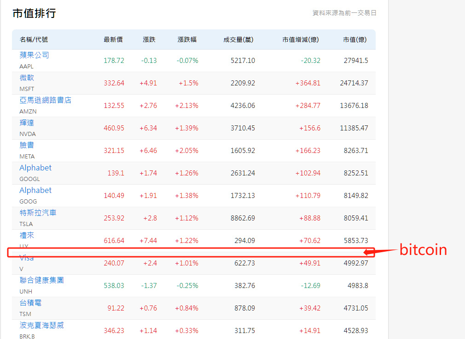Click META's latest price 321.15
Viewport: 465px width, 339px height.
pyautogui.click(x=114, y=151)
